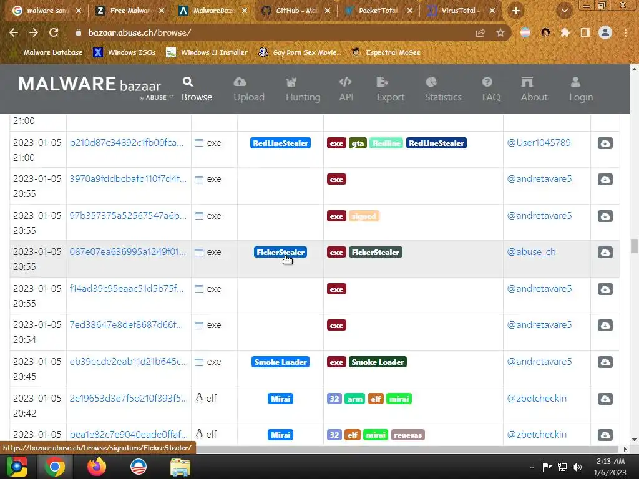639x479 pixels.
Task: Open the blue RedLineStealer signature badge
Action: coord(280,143)
